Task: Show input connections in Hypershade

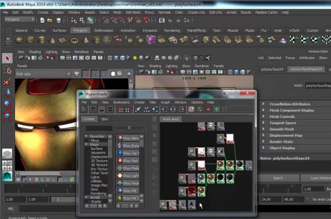Action: tap(165, 109)
